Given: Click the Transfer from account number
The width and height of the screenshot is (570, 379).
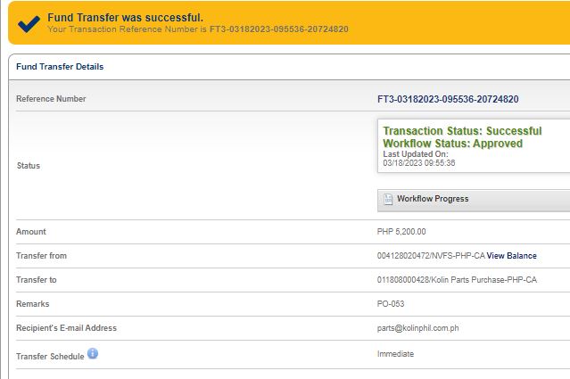Looking at the screenshot, I should point(431,256).
